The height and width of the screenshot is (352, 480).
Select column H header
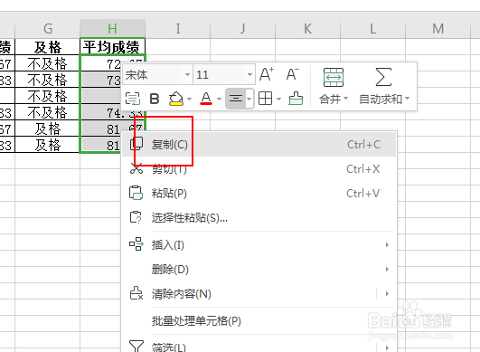pos(112,29)
